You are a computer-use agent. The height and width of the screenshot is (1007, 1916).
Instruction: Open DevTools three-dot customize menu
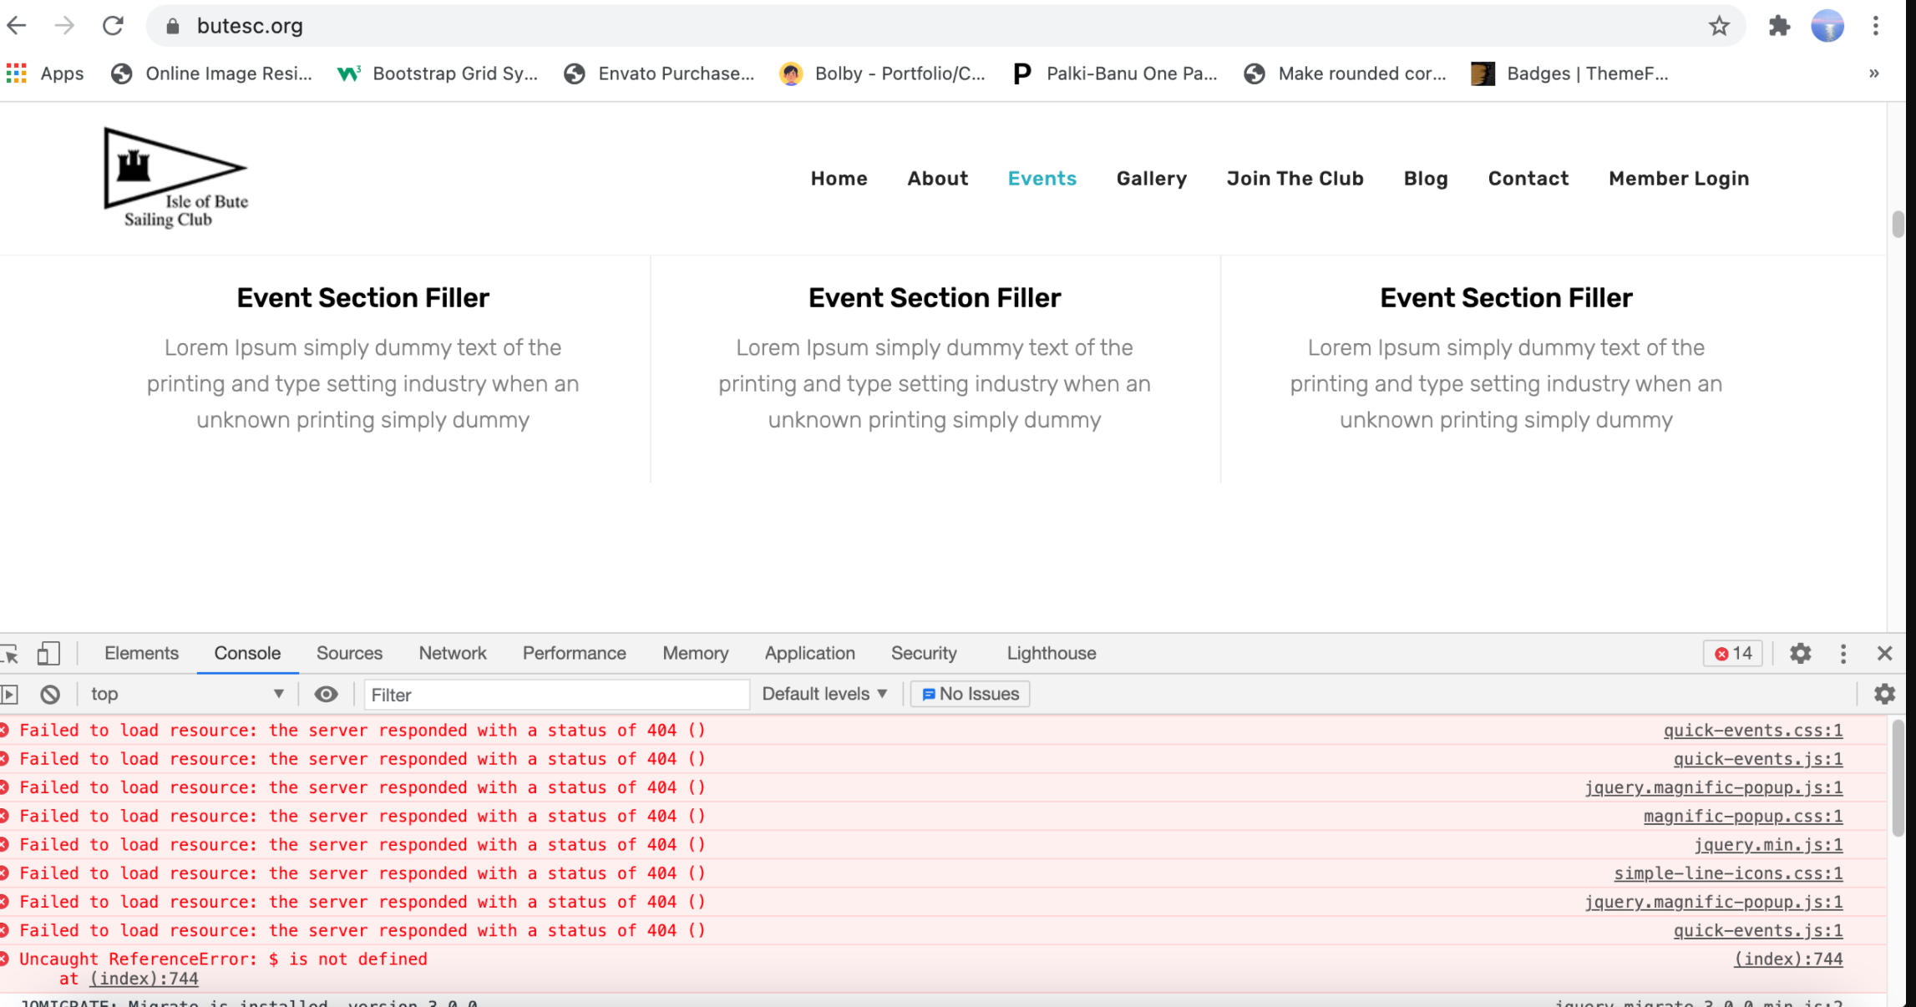1843,653
